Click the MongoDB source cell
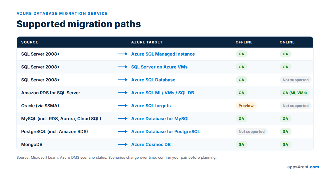This screenshot has height=176, width=330. pyautogui.click(x=32, y=144)
